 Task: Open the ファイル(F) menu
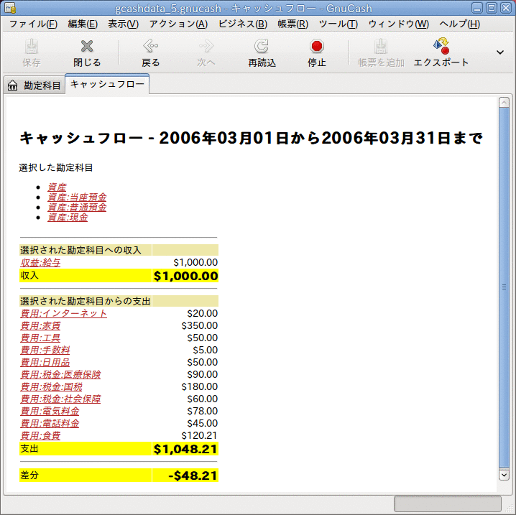click(33, 24)
